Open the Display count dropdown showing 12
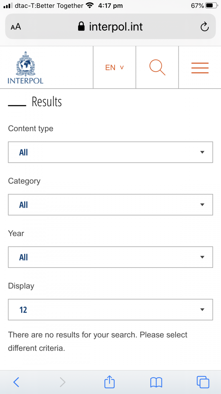This screenshot has width=221, height=394. pyautogui.click(x=110, y=310)
